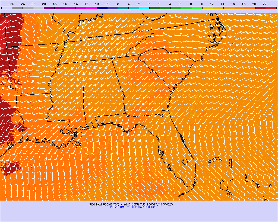Click the "8" scale label
The width and height of the screenshot is (278, 222).
click(x=191, y=4)
